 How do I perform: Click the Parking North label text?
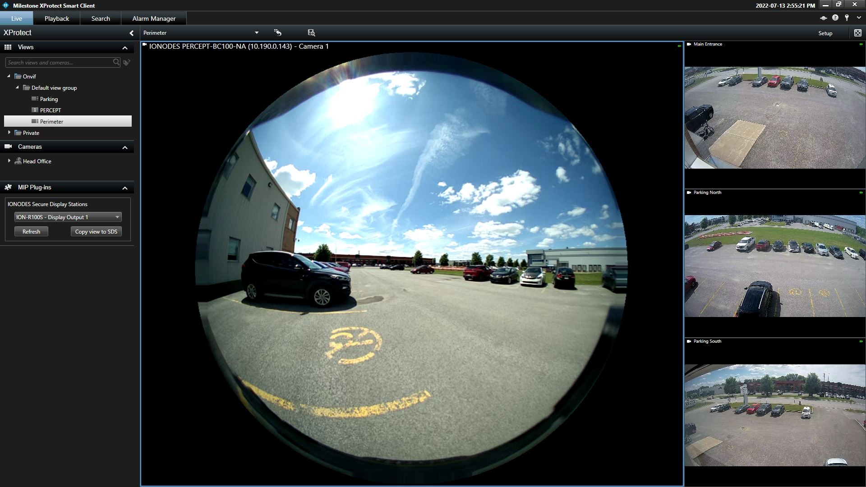[707, 193]
